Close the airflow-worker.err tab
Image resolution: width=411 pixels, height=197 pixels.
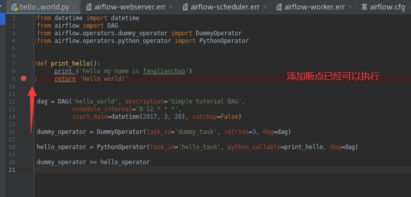click(x=351, y=7)
